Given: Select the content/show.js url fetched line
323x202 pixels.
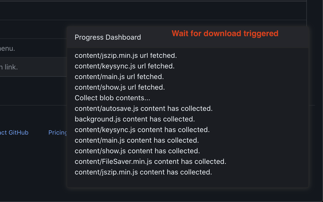Looking at the screenshot, I should pos(120,87).
